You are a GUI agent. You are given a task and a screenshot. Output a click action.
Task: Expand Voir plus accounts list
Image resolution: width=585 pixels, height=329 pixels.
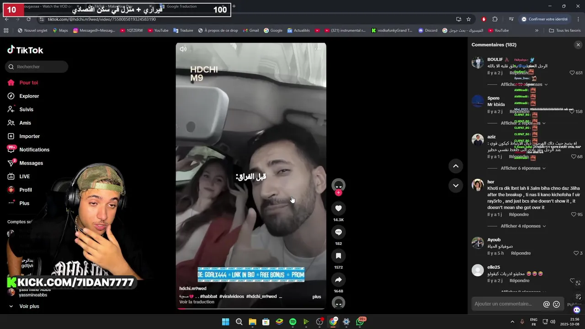tap(29, 306)
